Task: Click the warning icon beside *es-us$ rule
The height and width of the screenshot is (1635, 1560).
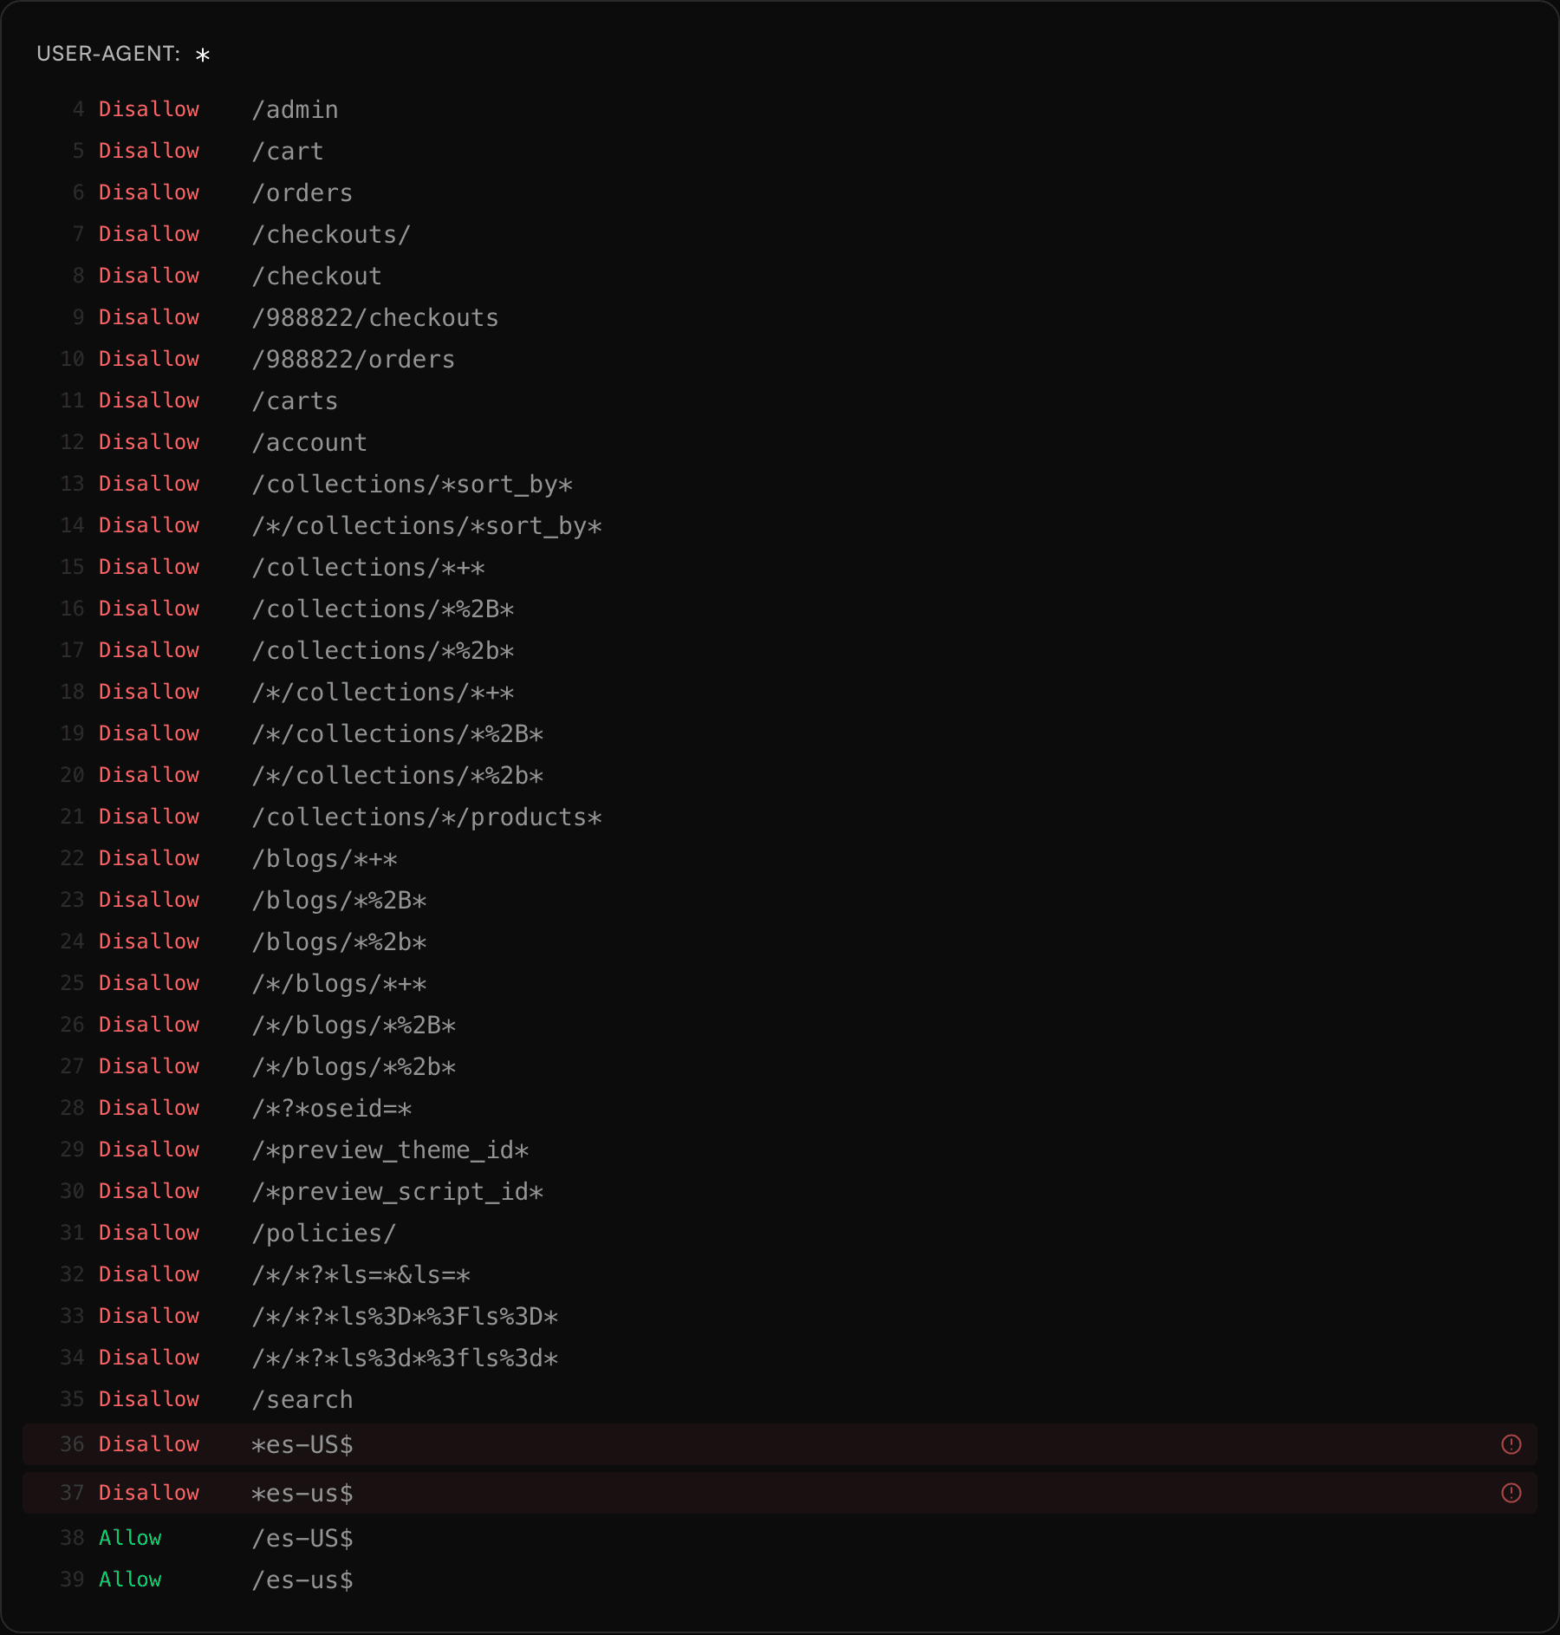Action: [1511, 1493]
